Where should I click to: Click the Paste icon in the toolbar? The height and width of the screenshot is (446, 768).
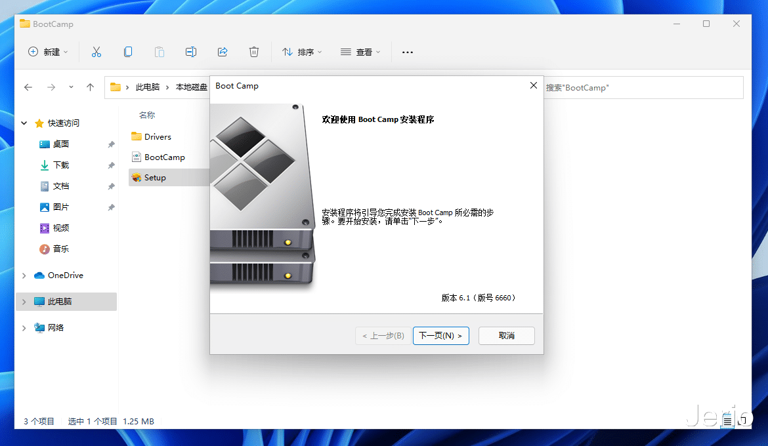point(159,51)
